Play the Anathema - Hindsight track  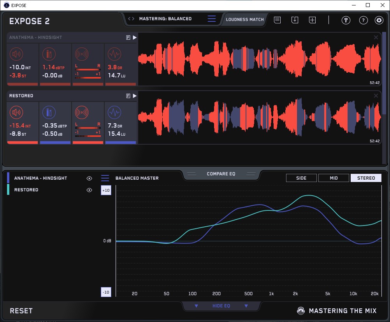[134, 38]
